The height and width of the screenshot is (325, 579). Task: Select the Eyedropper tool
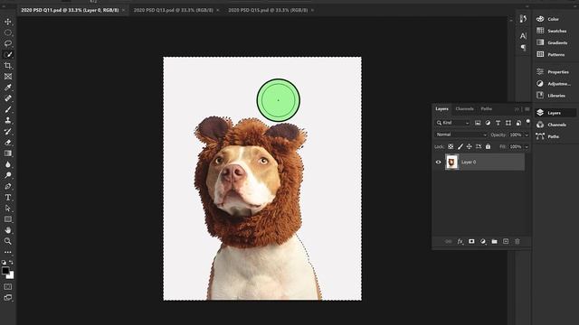(x=8, y=88)
